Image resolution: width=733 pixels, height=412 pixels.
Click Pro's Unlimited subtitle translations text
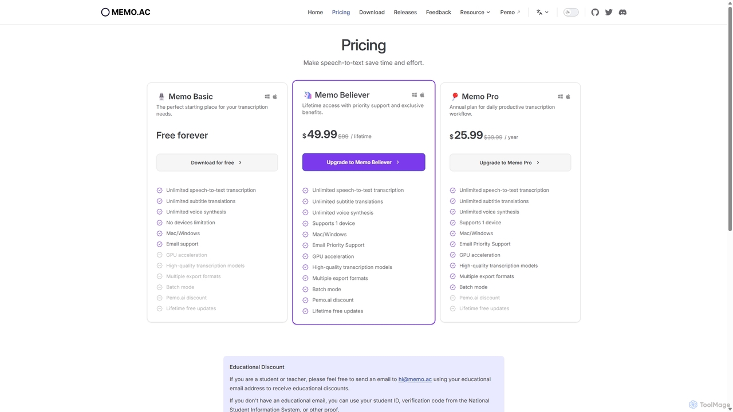click(494, 201)
